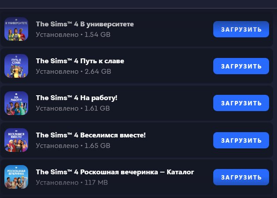Open the The Sims 4 Веселимся вместе! title

coord(91,135)
